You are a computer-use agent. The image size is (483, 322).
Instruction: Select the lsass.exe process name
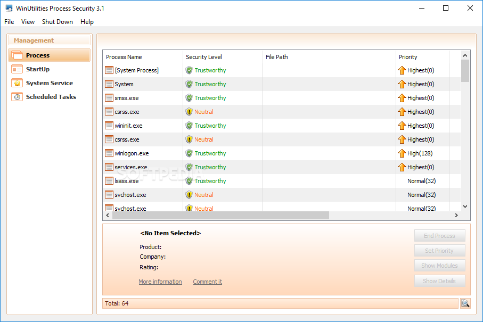127,181
